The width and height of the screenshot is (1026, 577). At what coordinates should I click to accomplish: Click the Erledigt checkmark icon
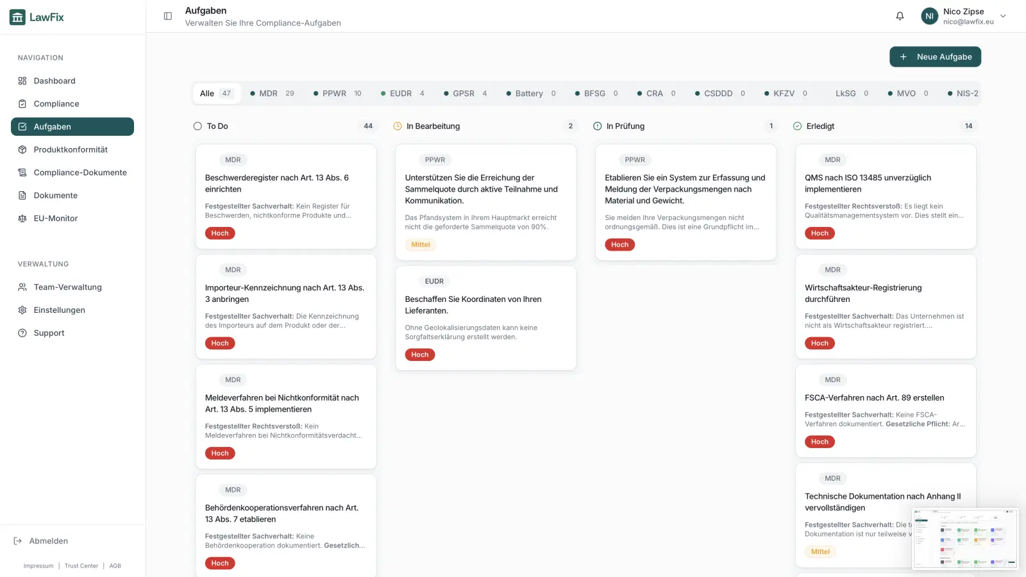click(x=798, y=126)
